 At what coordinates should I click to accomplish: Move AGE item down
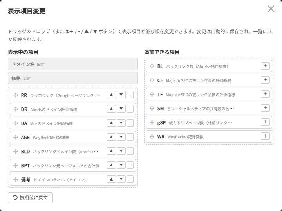pos(121,137)
